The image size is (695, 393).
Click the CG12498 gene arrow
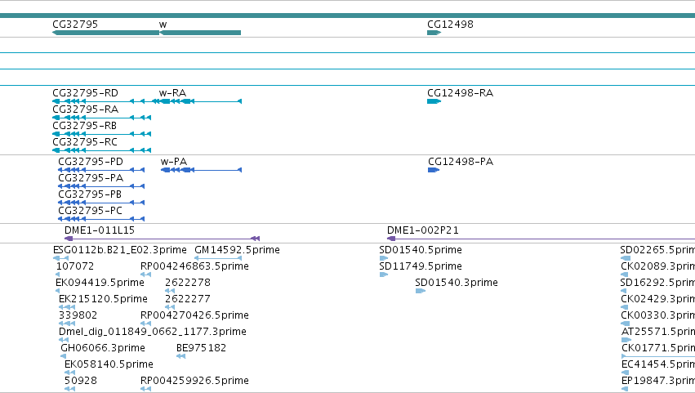tap(434, 33)
